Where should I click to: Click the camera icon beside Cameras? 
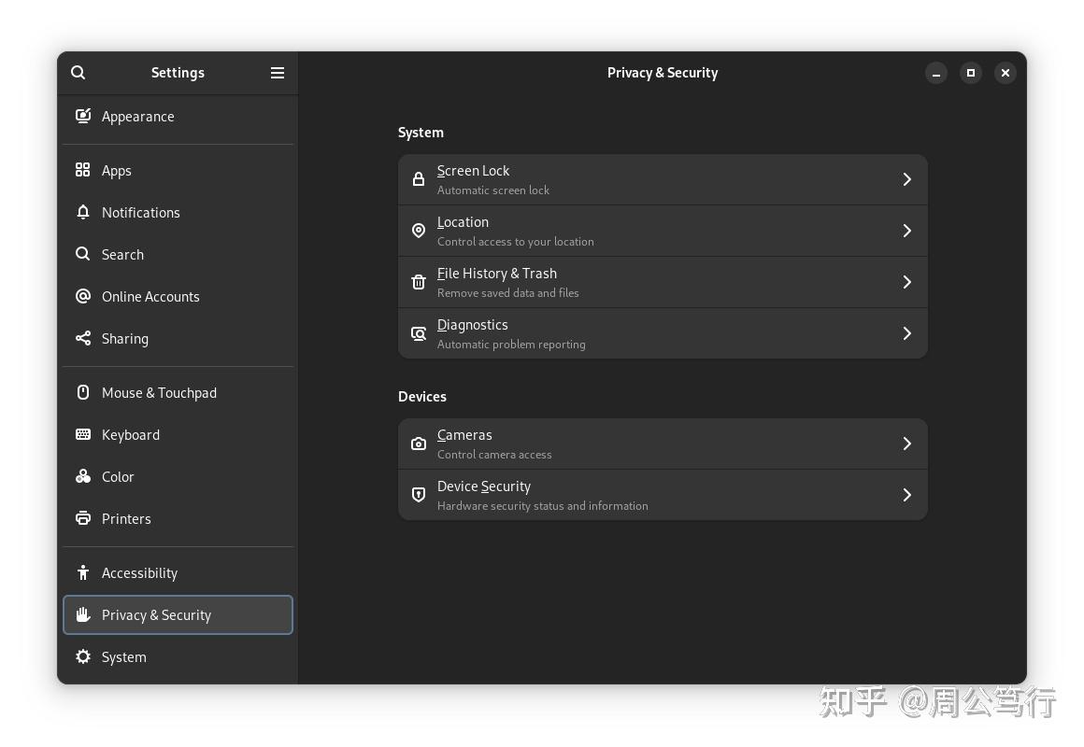coord(419,444)
